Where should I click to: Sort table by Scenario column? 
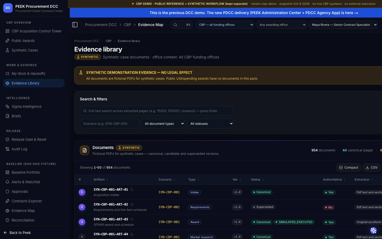pos(167,180)
